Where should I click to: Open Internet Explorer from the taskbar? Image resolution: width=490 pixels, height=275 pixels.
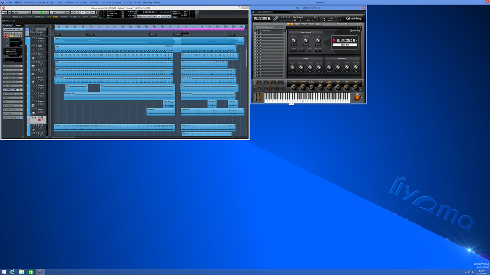tap(13, 272)
